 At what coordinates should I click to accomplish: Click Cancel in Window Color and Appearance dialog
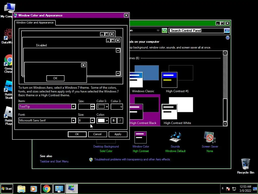[x=98, y=134]
